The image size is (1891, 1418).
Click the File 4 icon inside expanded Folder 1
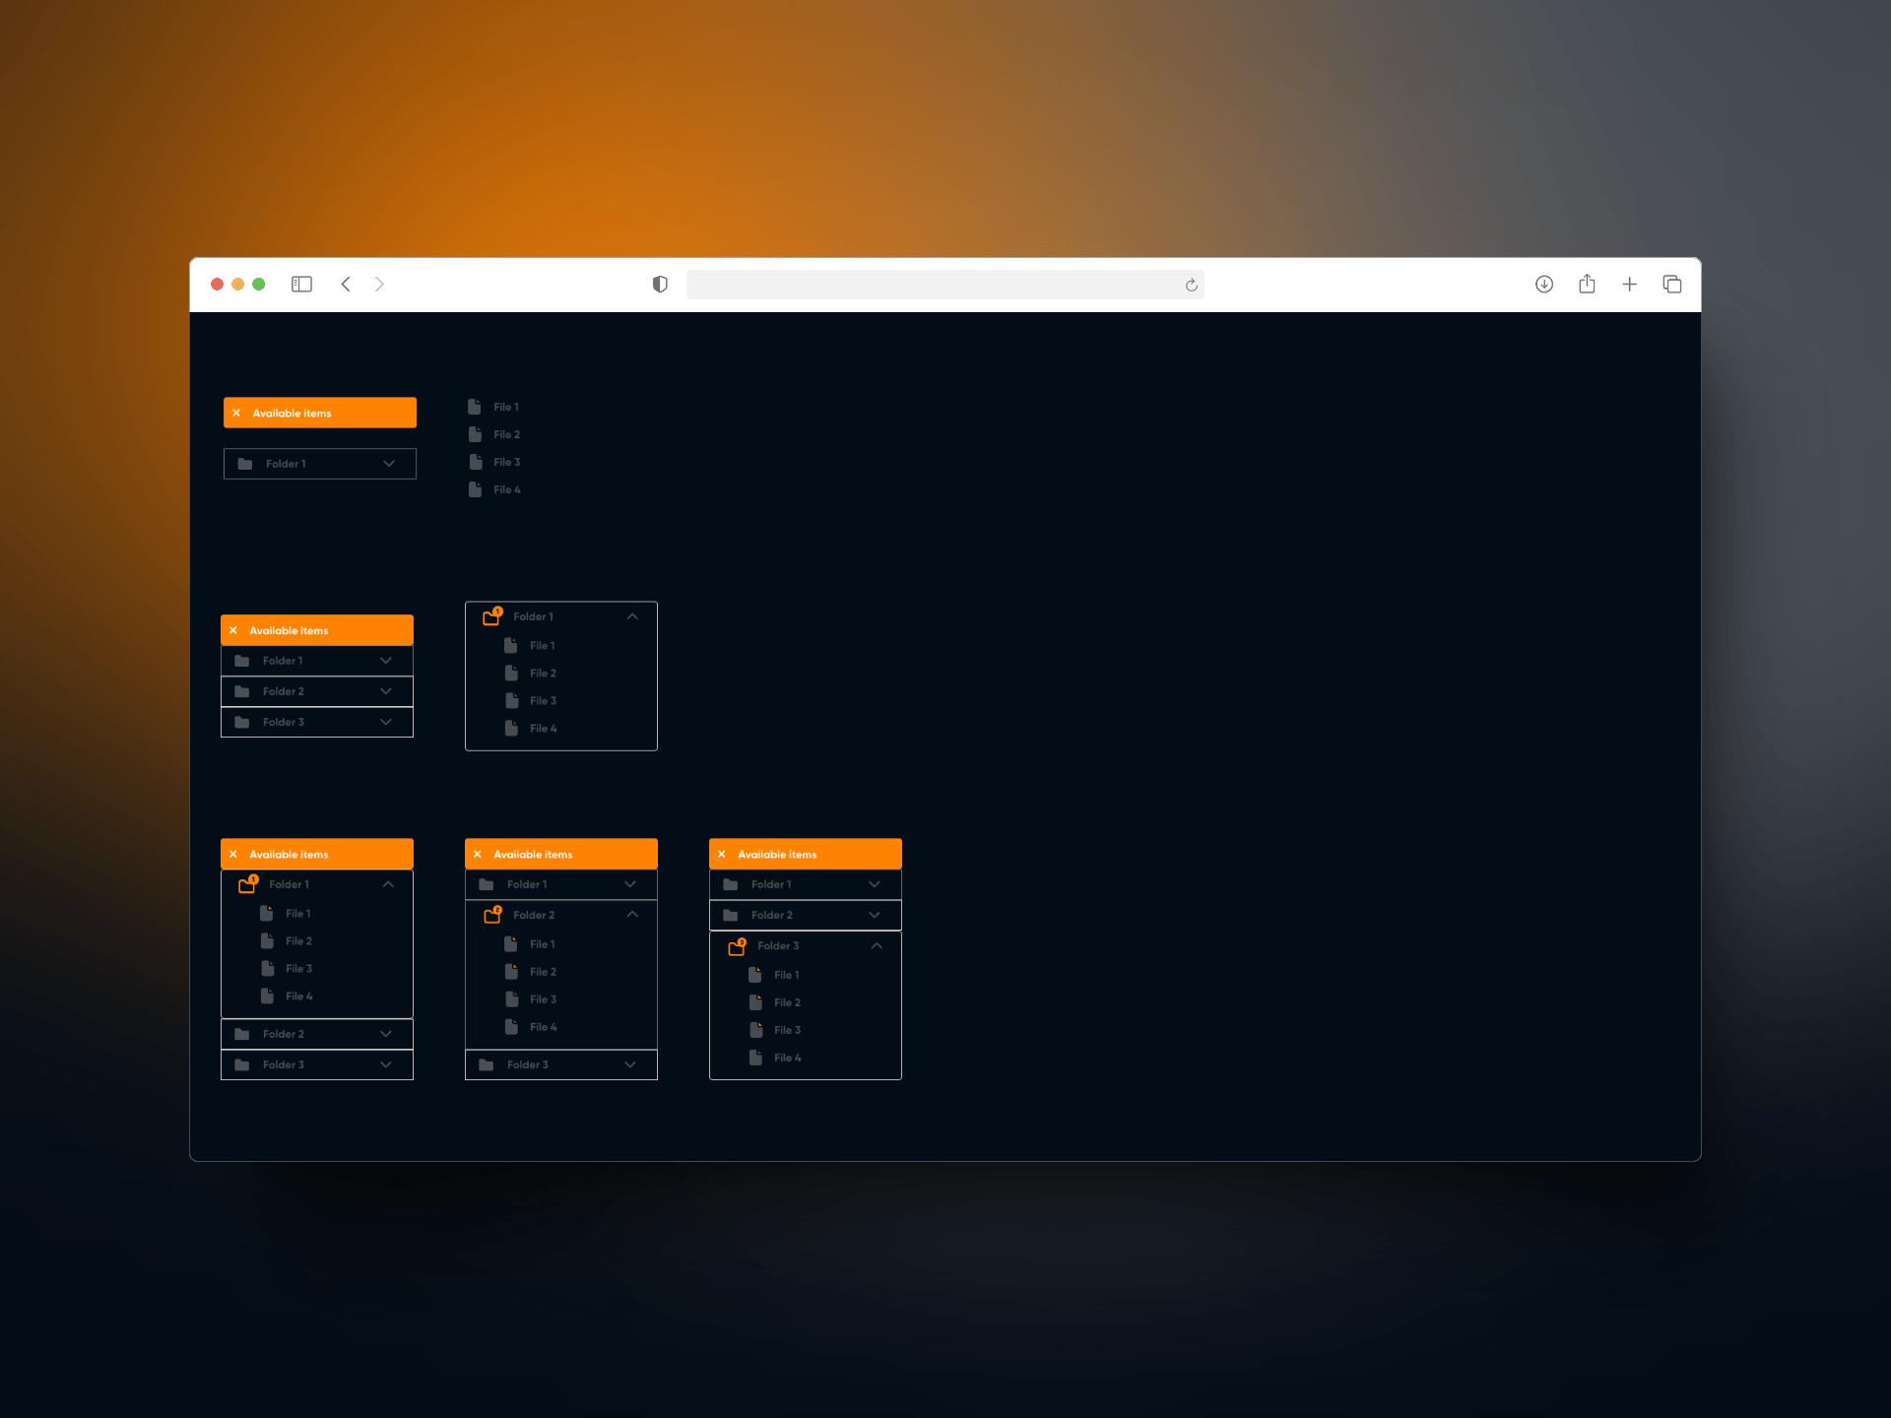click(512, 728)
